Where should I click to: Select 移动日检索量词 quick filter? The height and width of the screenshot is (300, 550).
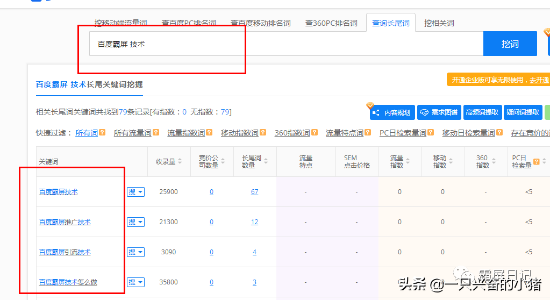[x=468, y=133]
